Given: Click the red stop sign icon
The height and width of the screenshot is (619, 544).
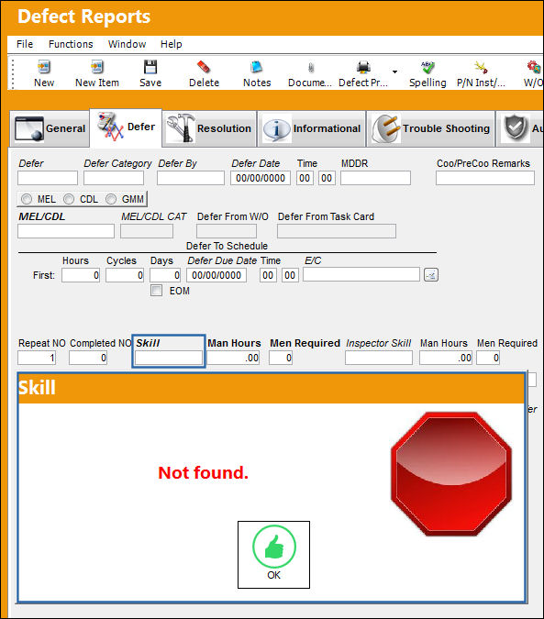Looking at the screenshot, I should tap(451, 474).
